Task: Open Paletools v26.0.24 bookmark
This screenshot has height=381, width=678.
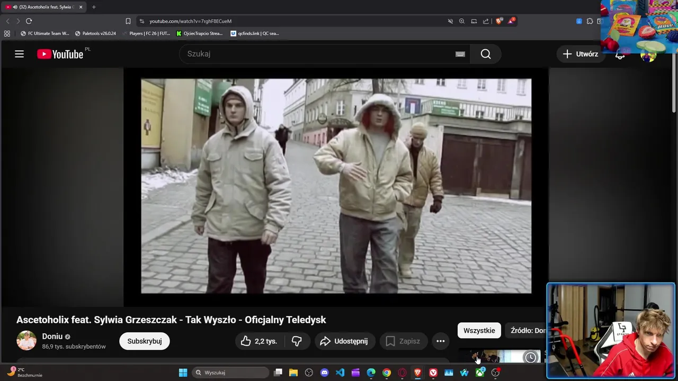Action: [95, 33]
